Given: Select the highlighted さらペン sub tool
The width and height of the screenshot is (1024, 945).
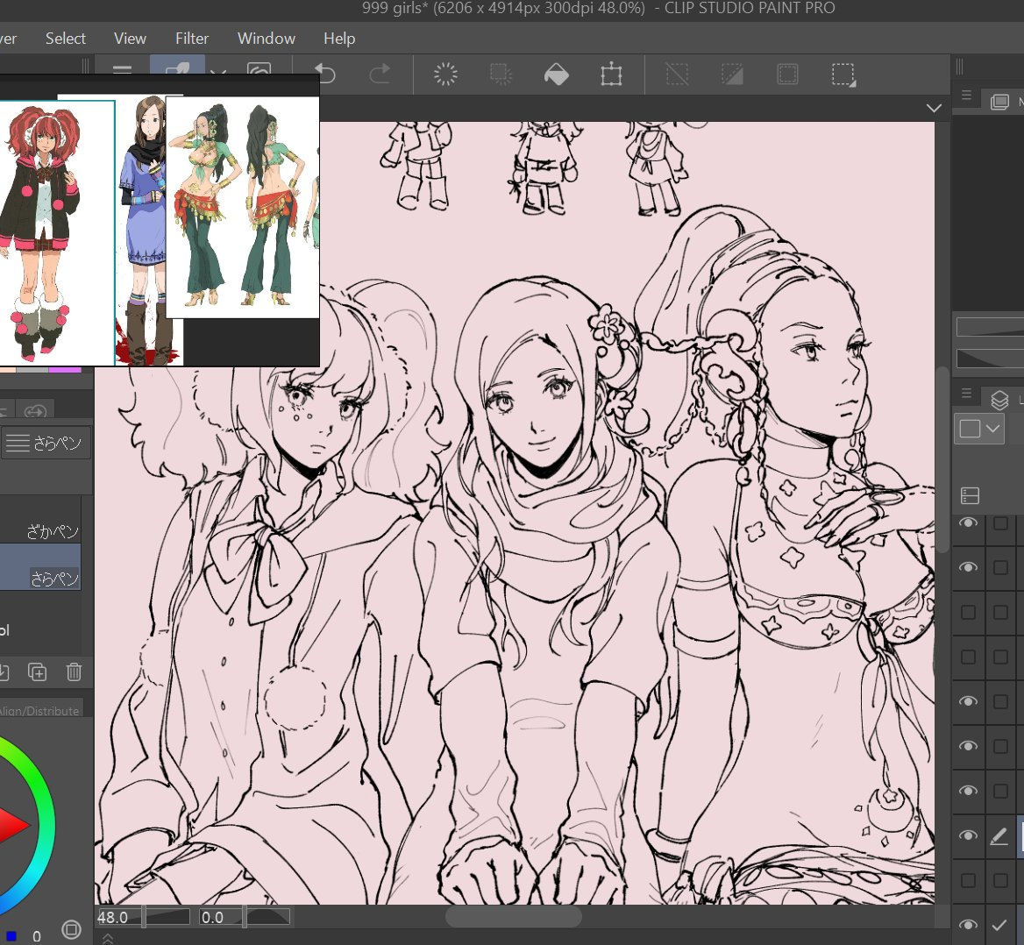Looking at the screenshot, I should coord(40,567).
